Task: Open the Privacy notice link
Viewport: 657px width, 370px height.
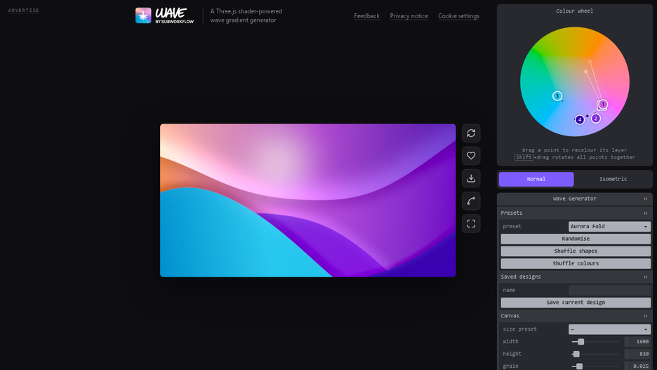Action: (409, 16)
